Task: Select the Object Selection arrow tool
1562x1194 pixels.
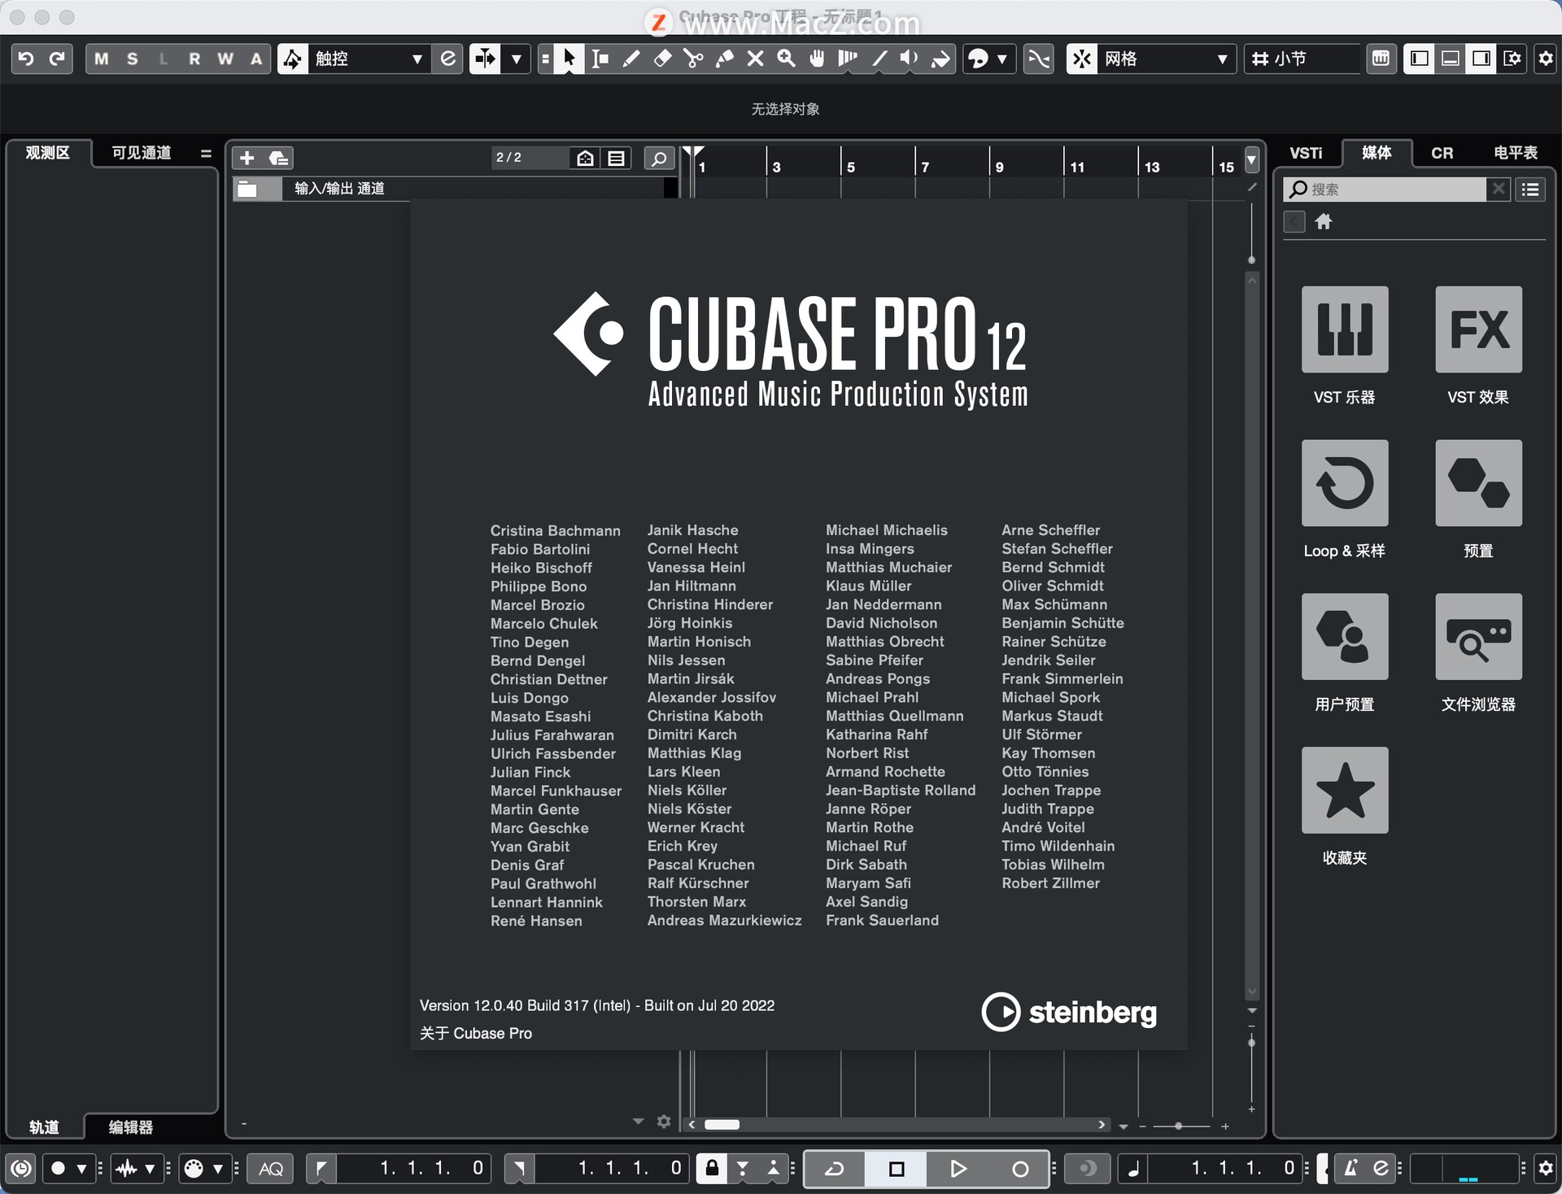Action: point(569,59)
